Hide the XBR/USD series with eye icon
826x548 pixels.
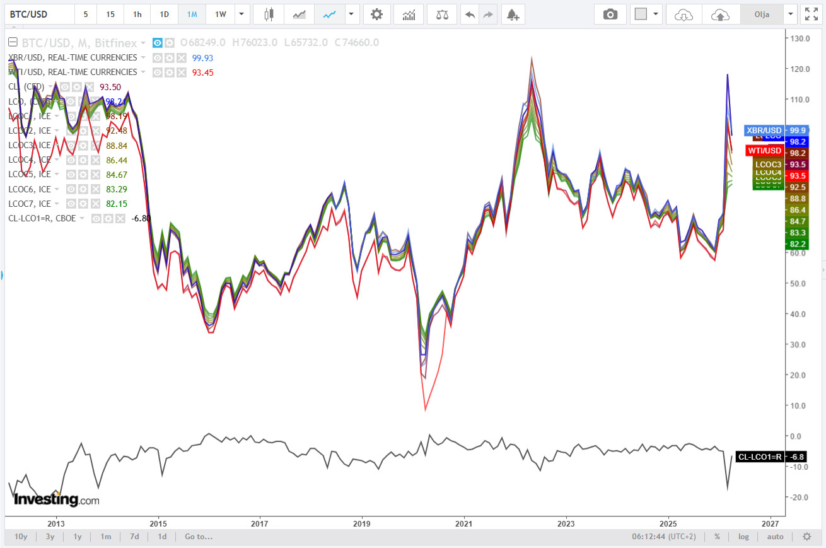(156, 57)
